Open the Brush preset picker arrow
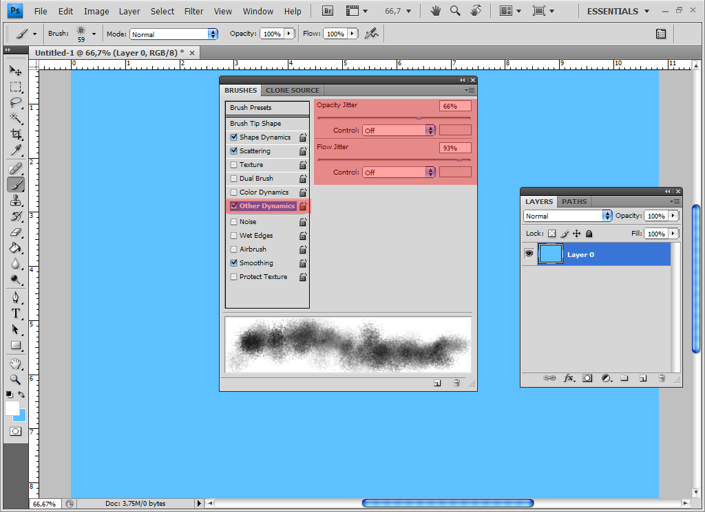This screenshot has width=705, height=512. point(94,34)
